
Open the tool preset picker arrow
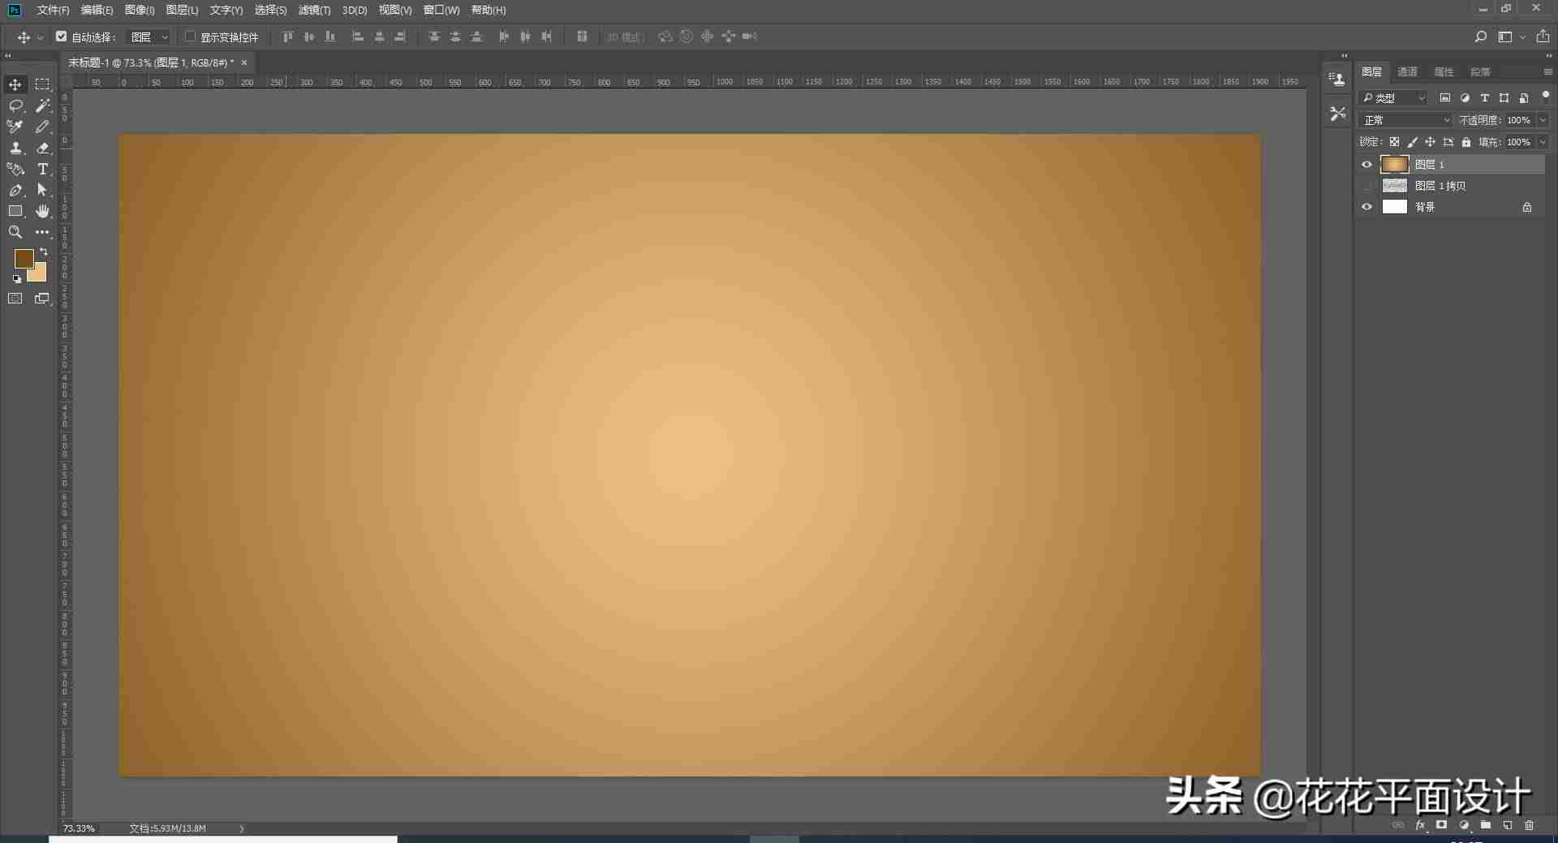tap(41, 37)
